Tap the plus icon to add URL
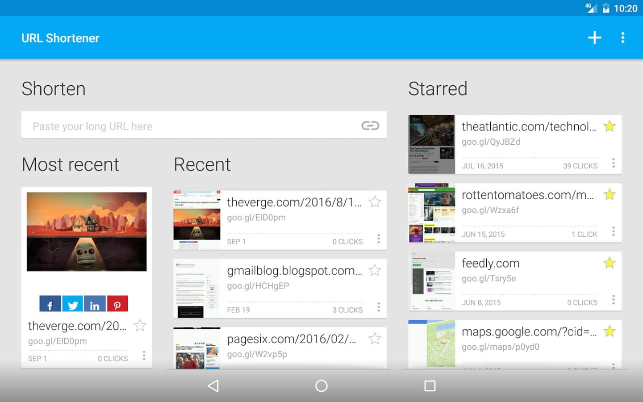 (x=594, y=38)
